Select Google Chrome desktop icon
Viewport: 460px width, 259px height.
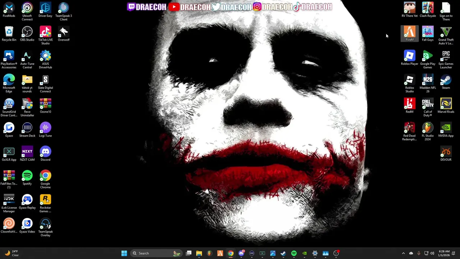[45, 180]
